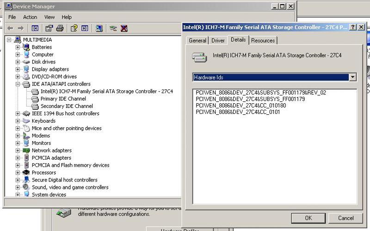Open the File menu

(x=12, y=17)
